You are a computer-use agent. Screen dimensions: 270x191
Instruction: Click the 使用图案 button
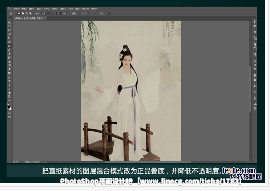[x=84, y=13]
